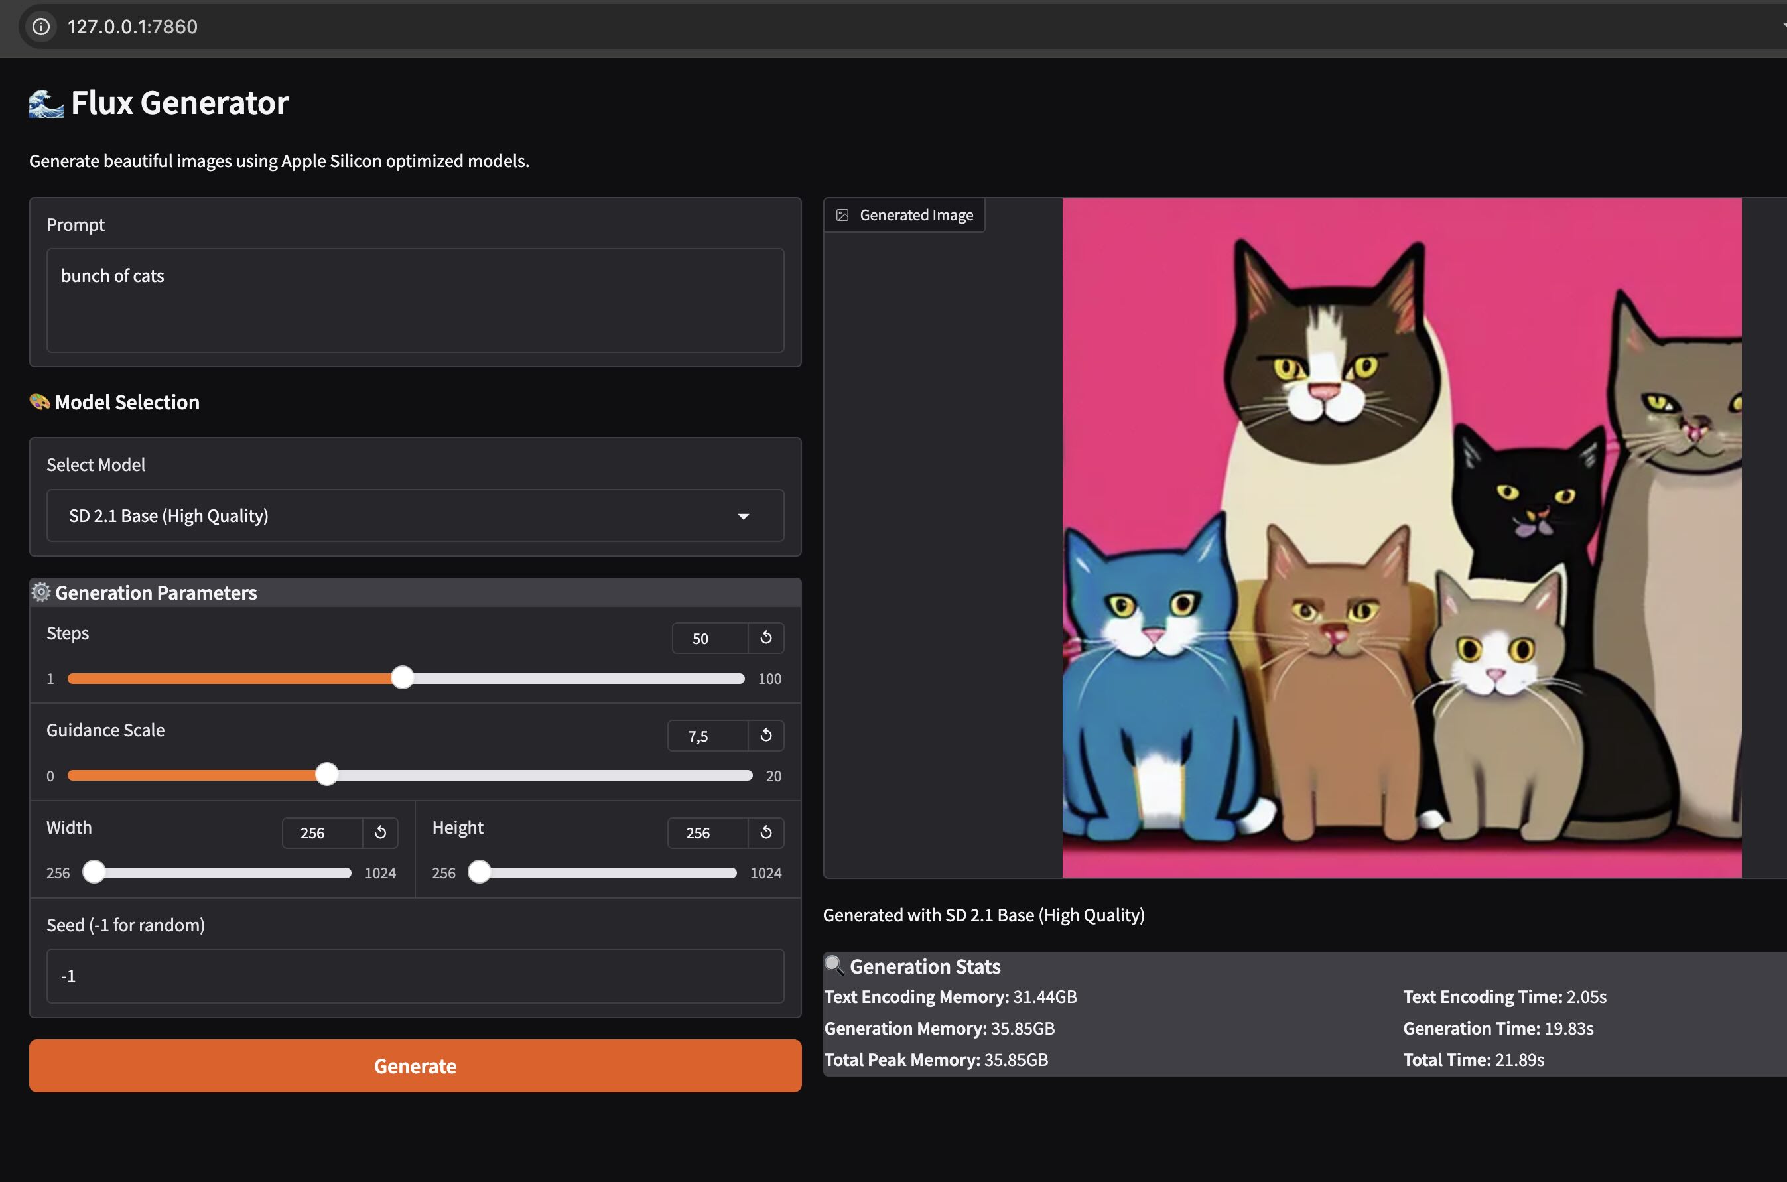
Task: Click the Width slider handle
Action: click(x=94, y=872)
